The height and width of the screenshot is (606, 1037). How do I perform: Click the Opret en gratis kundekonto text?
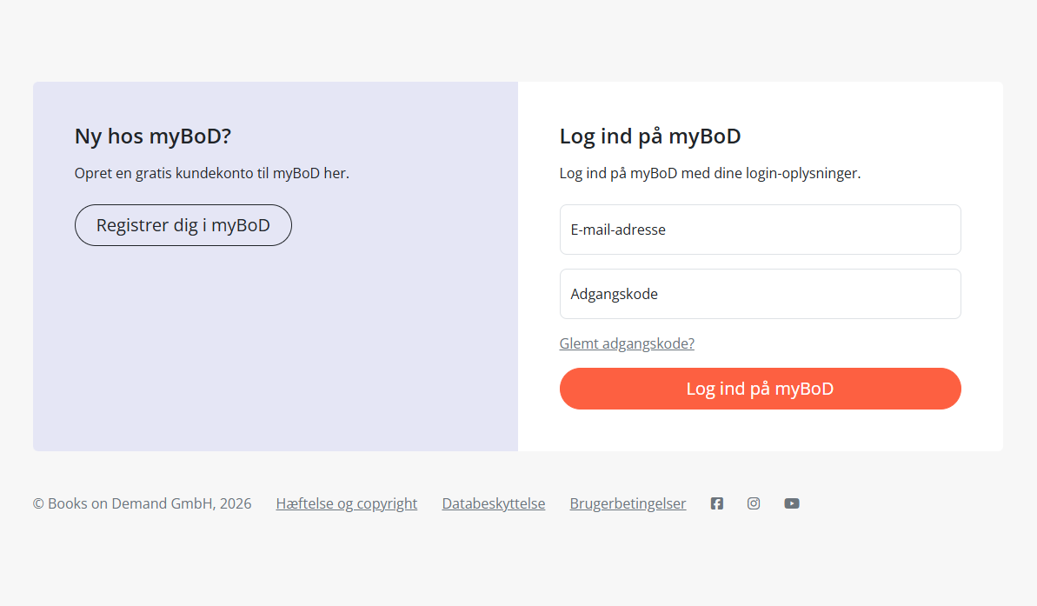pyautogui.click(x=211, y=173)
